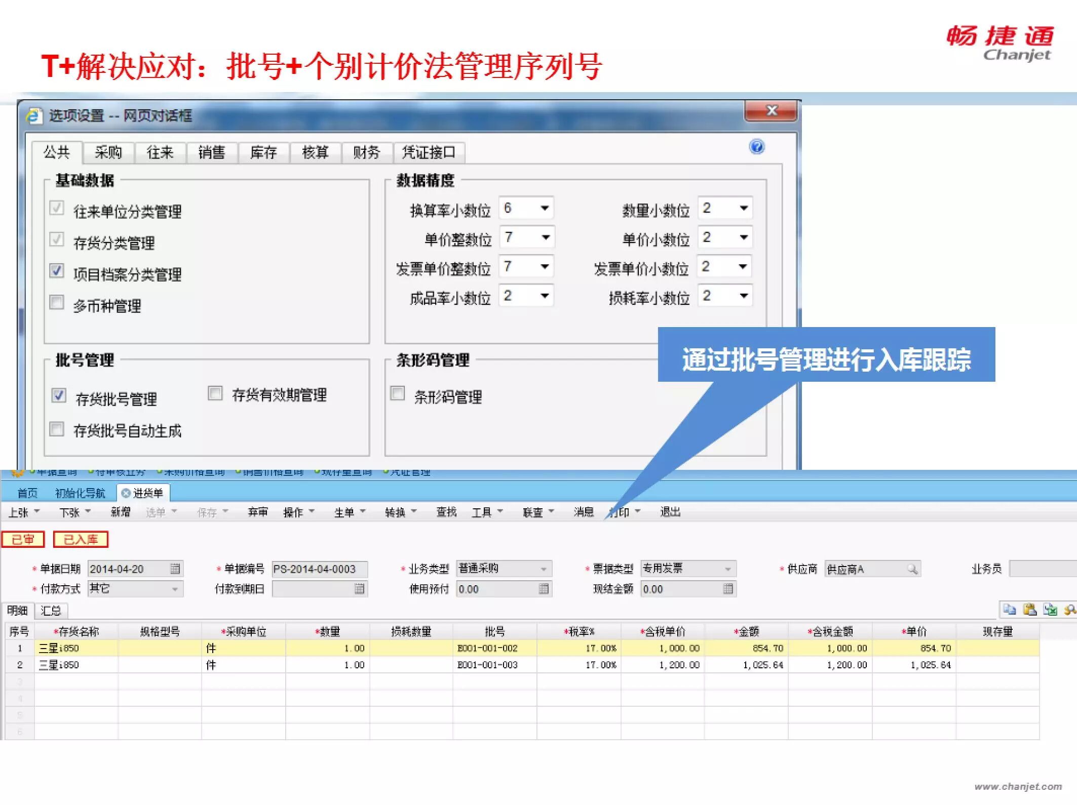The width and height of the screenshot is (1077, 805).
Task: Enable 存货有效期管理 checkbox
Action: click(215, 393)
